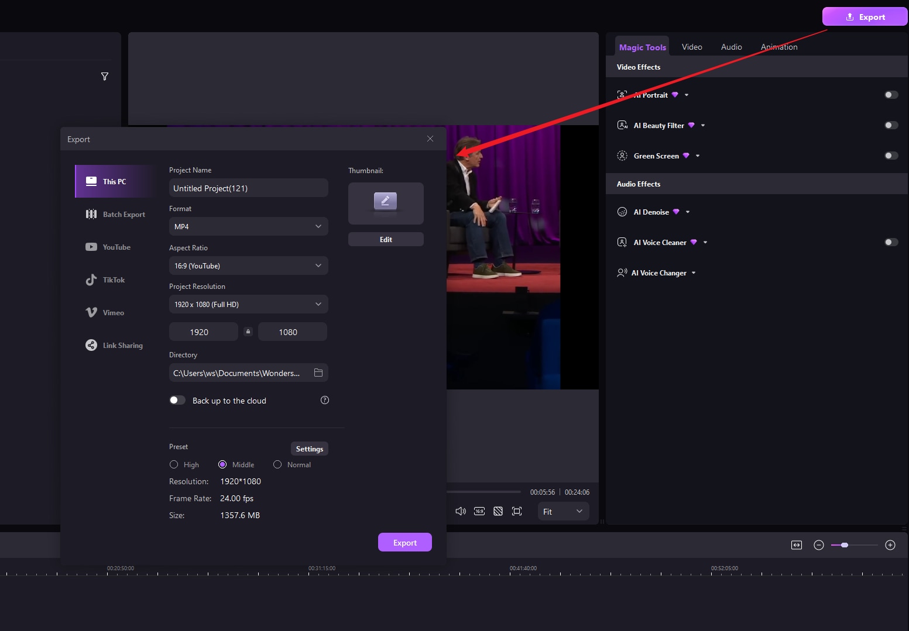Expand the AI Voice Changer options arrow
909x631 pixels.
click(694, 273)
